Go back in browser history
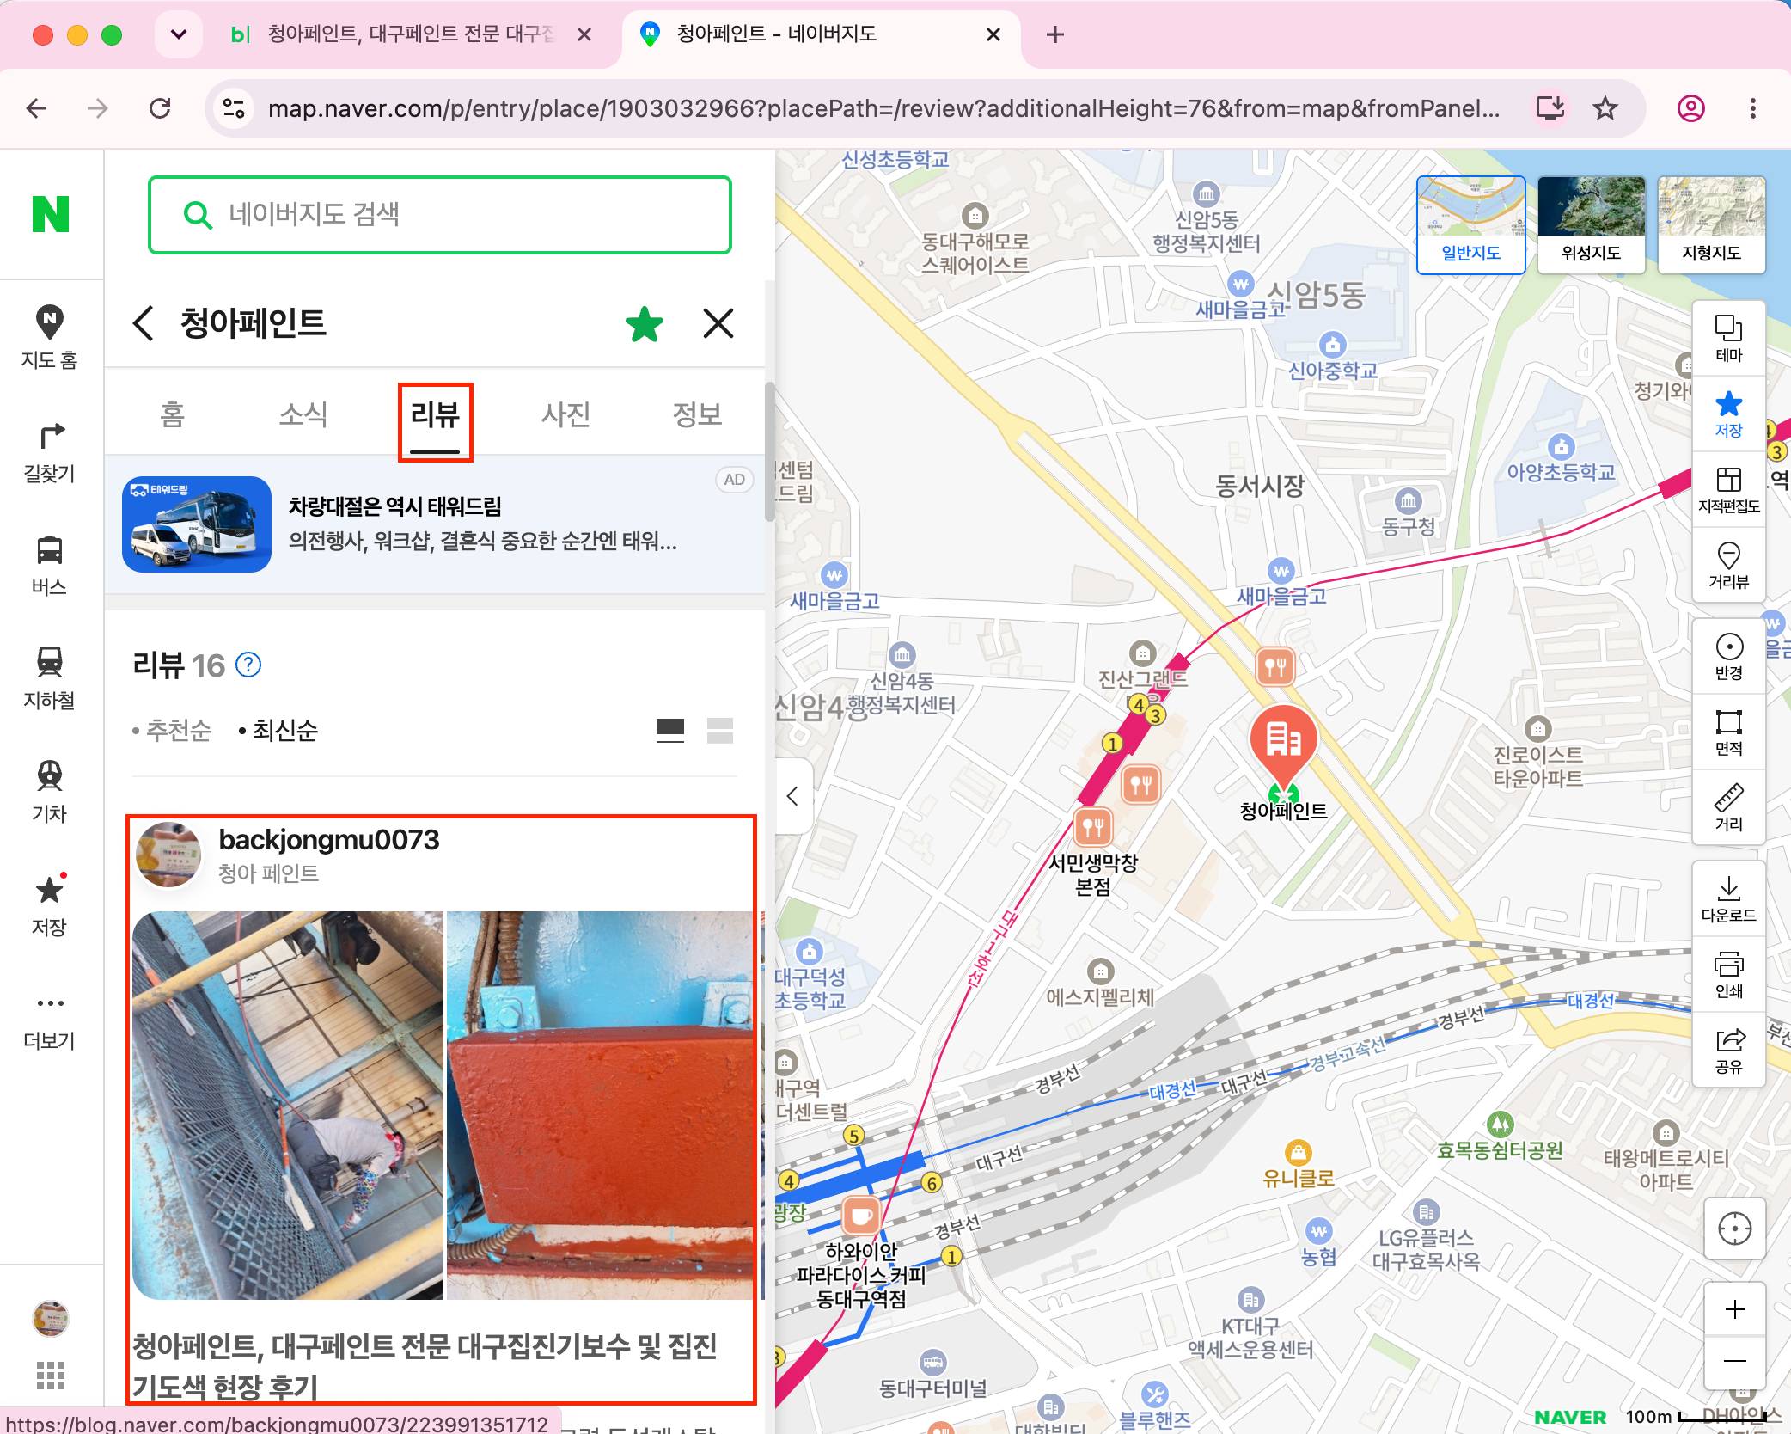The height and width of the screenshot is (1434, 1791). tap(36, 108)
